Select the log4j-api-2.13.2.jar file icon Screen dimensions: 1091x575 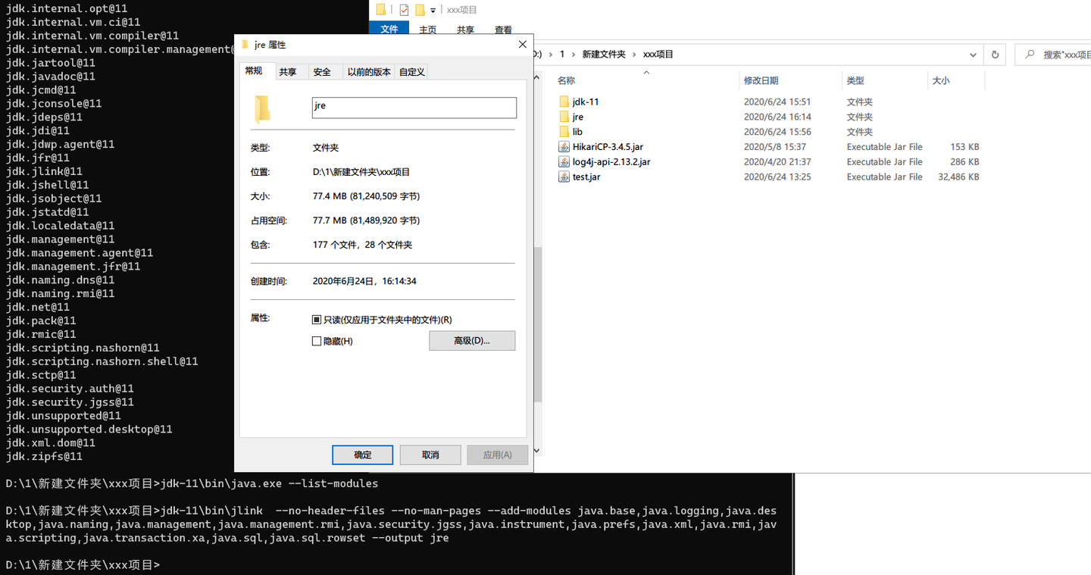tap(564, 161)
